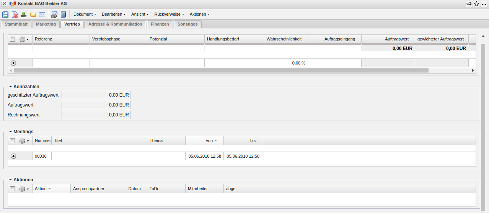The height and width of the screenshot is (213, 489).
Task: Tick the select-all checkbox in Meetings table
Action: pos(13,140)
